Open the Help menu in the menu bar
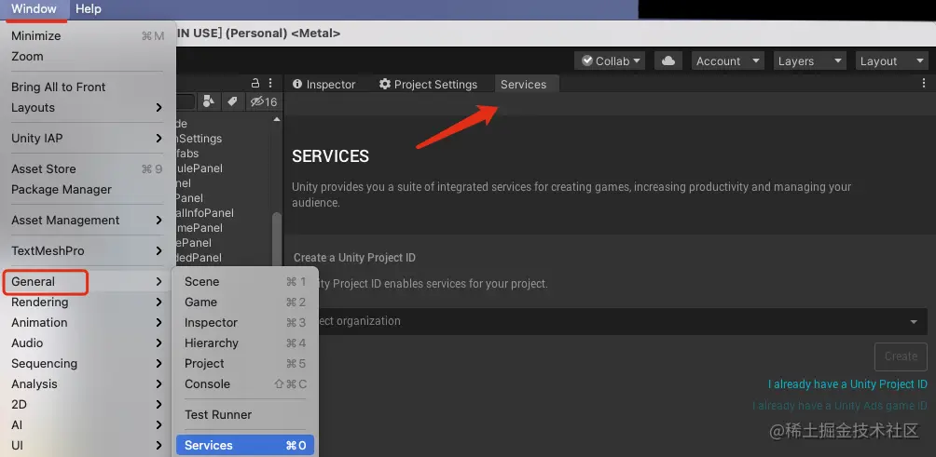Viewport: 936px width, 457px height. pyautogui.click(x=89, y=9)
